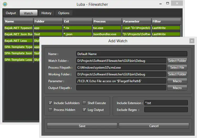The image size is (197, 138).
Task: Sort by the Process column header
Action: pyautogui.click(x=107, y=21)
